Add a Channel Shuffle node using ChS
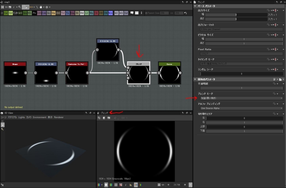The height and width of the screenshot is (188, 286). click(x=58, y=13)
